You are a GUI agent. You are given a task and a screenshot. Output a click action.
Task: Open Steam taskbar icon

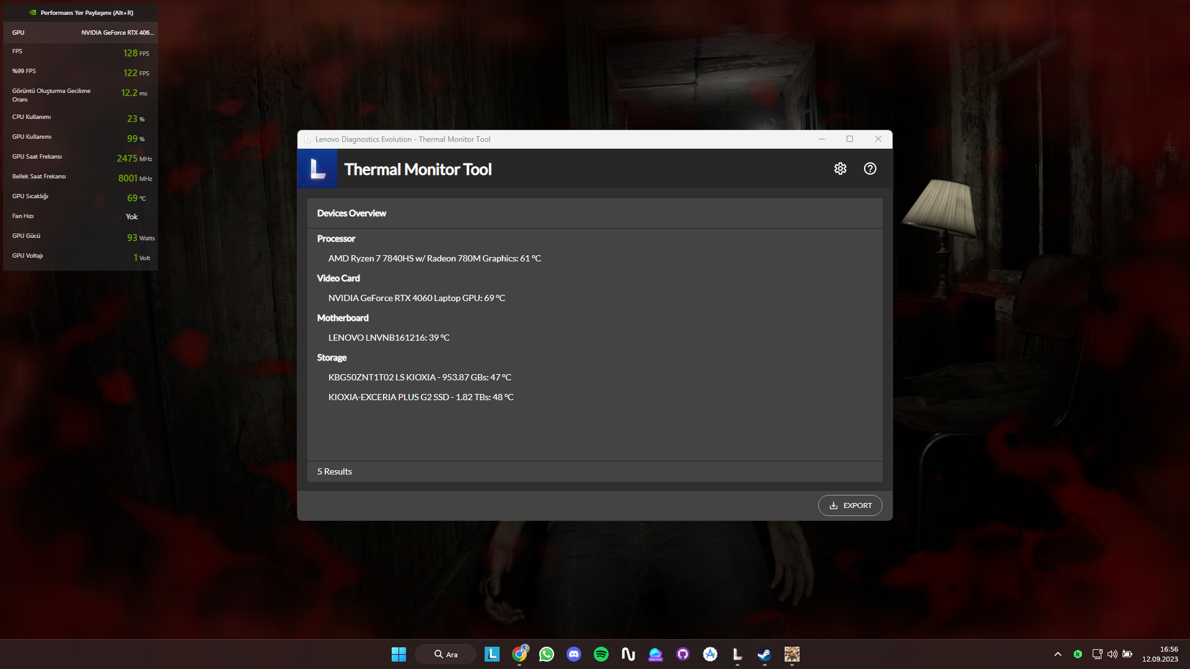point(764,654)
